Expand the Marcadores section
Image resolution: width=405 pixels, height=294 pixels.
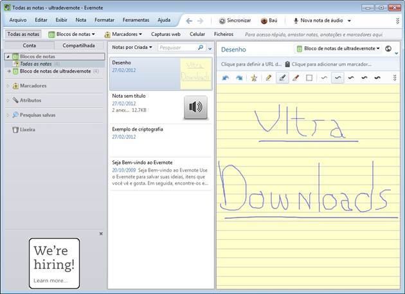click(x=8, y=86)
